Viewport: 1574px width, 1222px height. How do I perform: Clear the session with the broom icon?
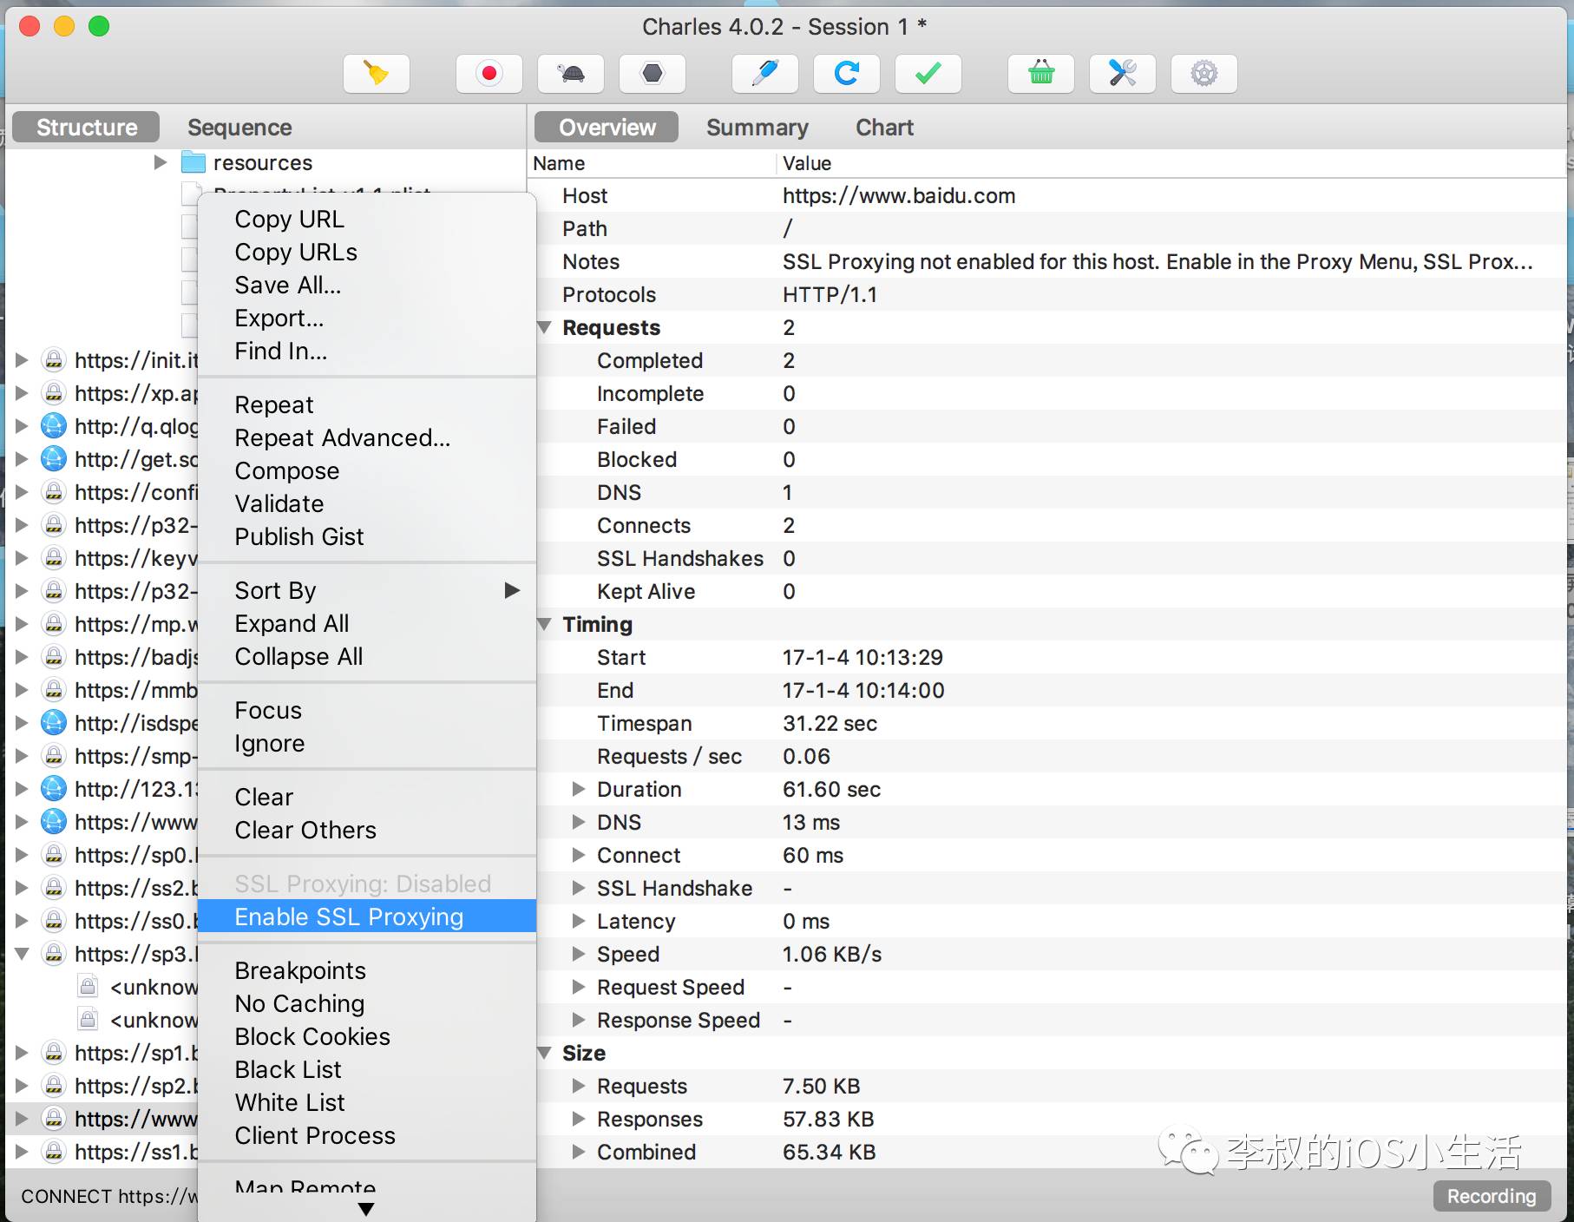pyautogui.click(x=377, y=74)
